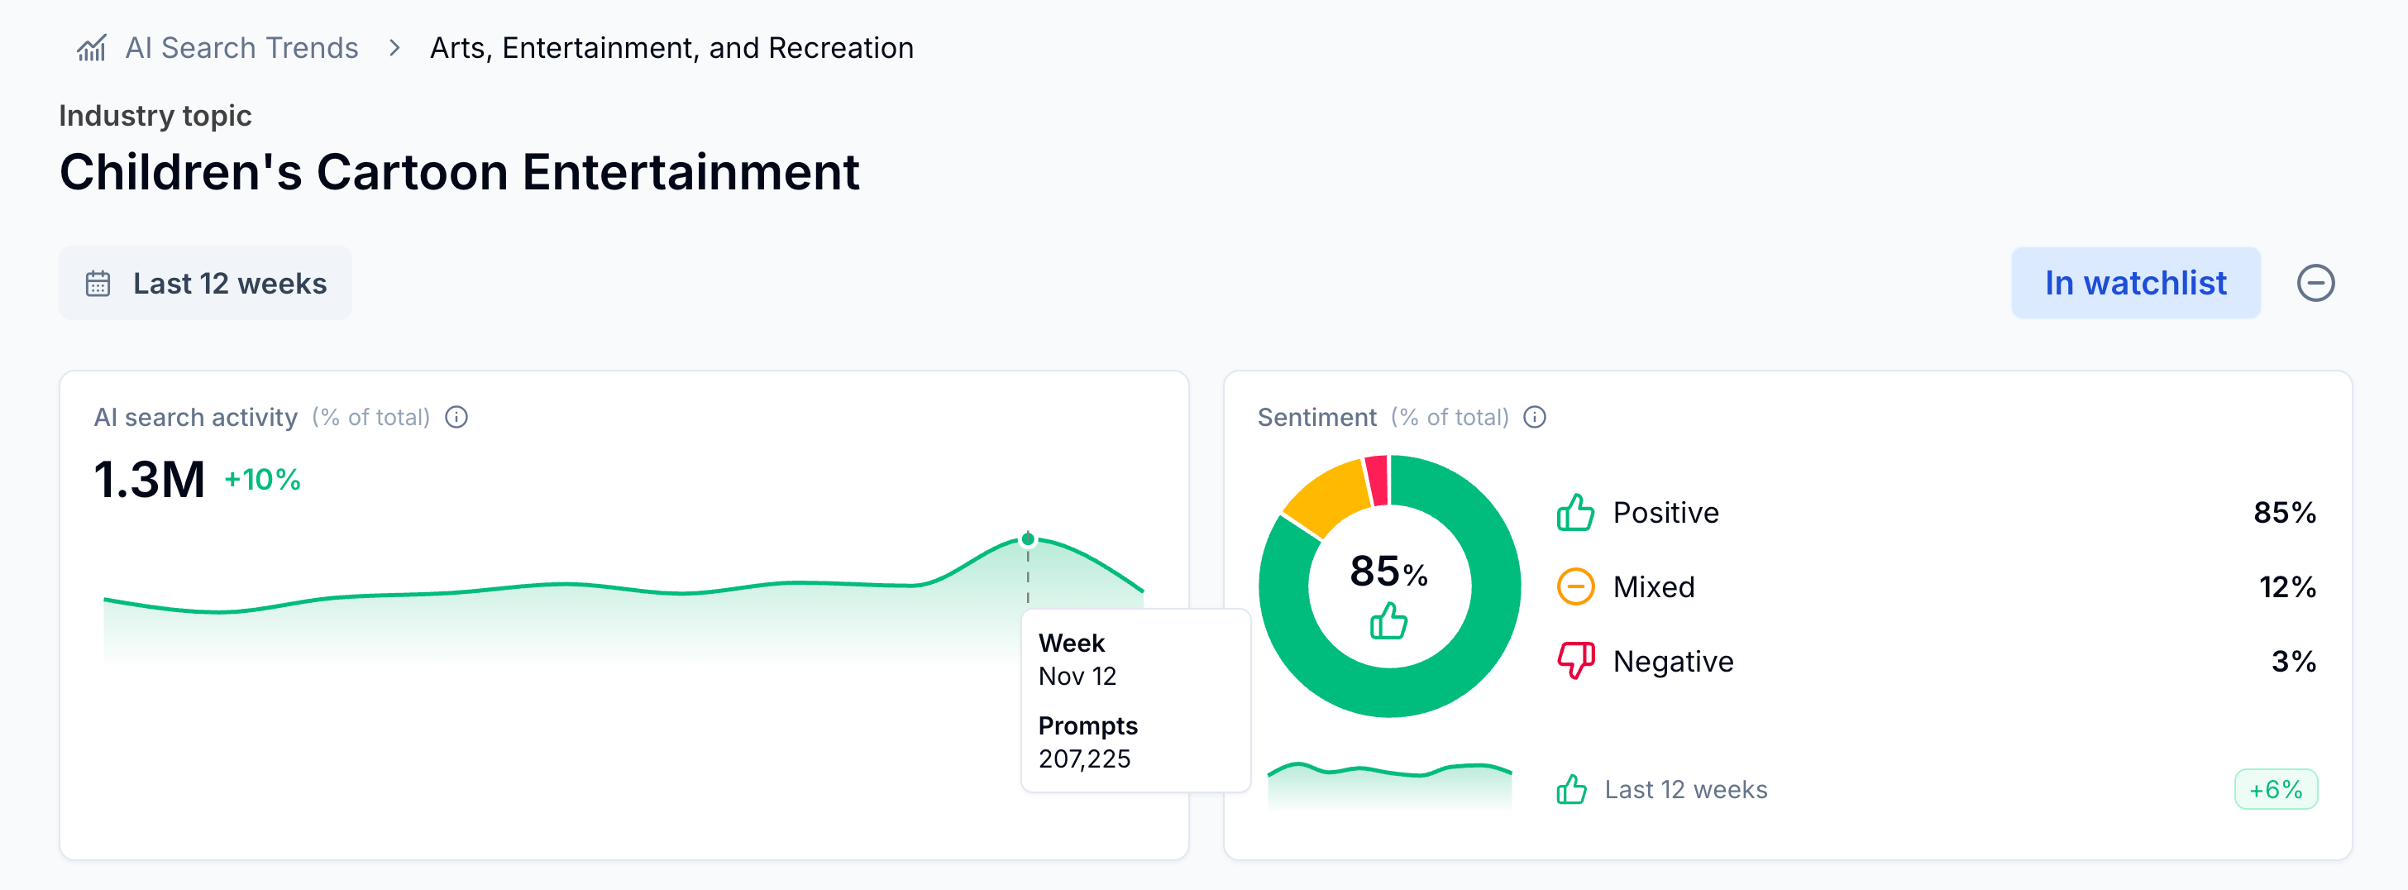Screen dimensions: 2408x890
Task: Open the AI Search Trends breadcrumb link
Action: pyautogui.click(x=241, y=48)
